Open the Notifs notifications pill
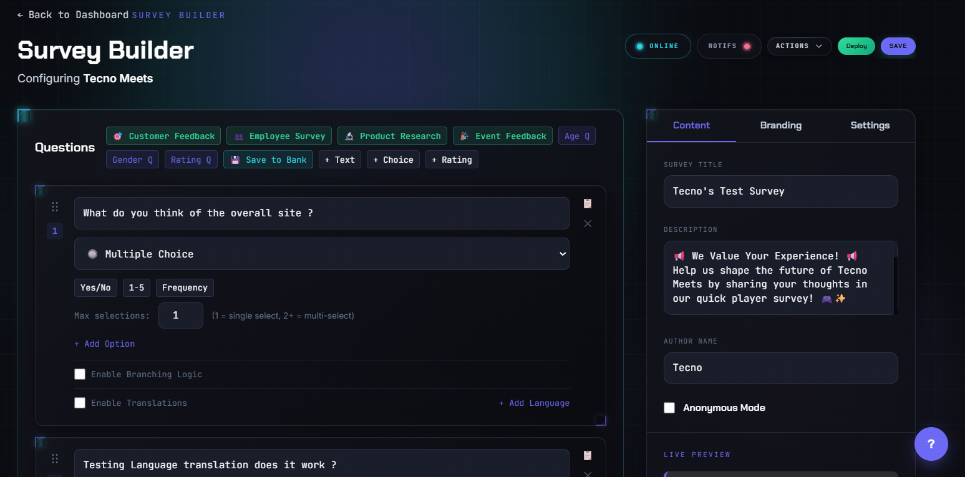The width and height of the screenshot is (965, 477). 729,46
